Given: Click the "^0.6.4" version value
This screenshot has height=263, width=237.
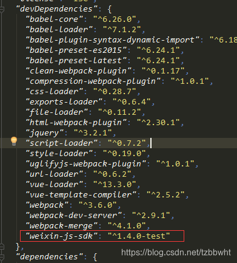Looking at the screenshot, I should pyautogui.click(x=132, y=102).
